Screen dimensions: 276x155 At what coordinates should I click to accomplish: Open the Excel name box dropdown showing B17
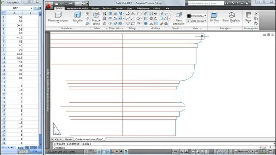coord(31,8)
